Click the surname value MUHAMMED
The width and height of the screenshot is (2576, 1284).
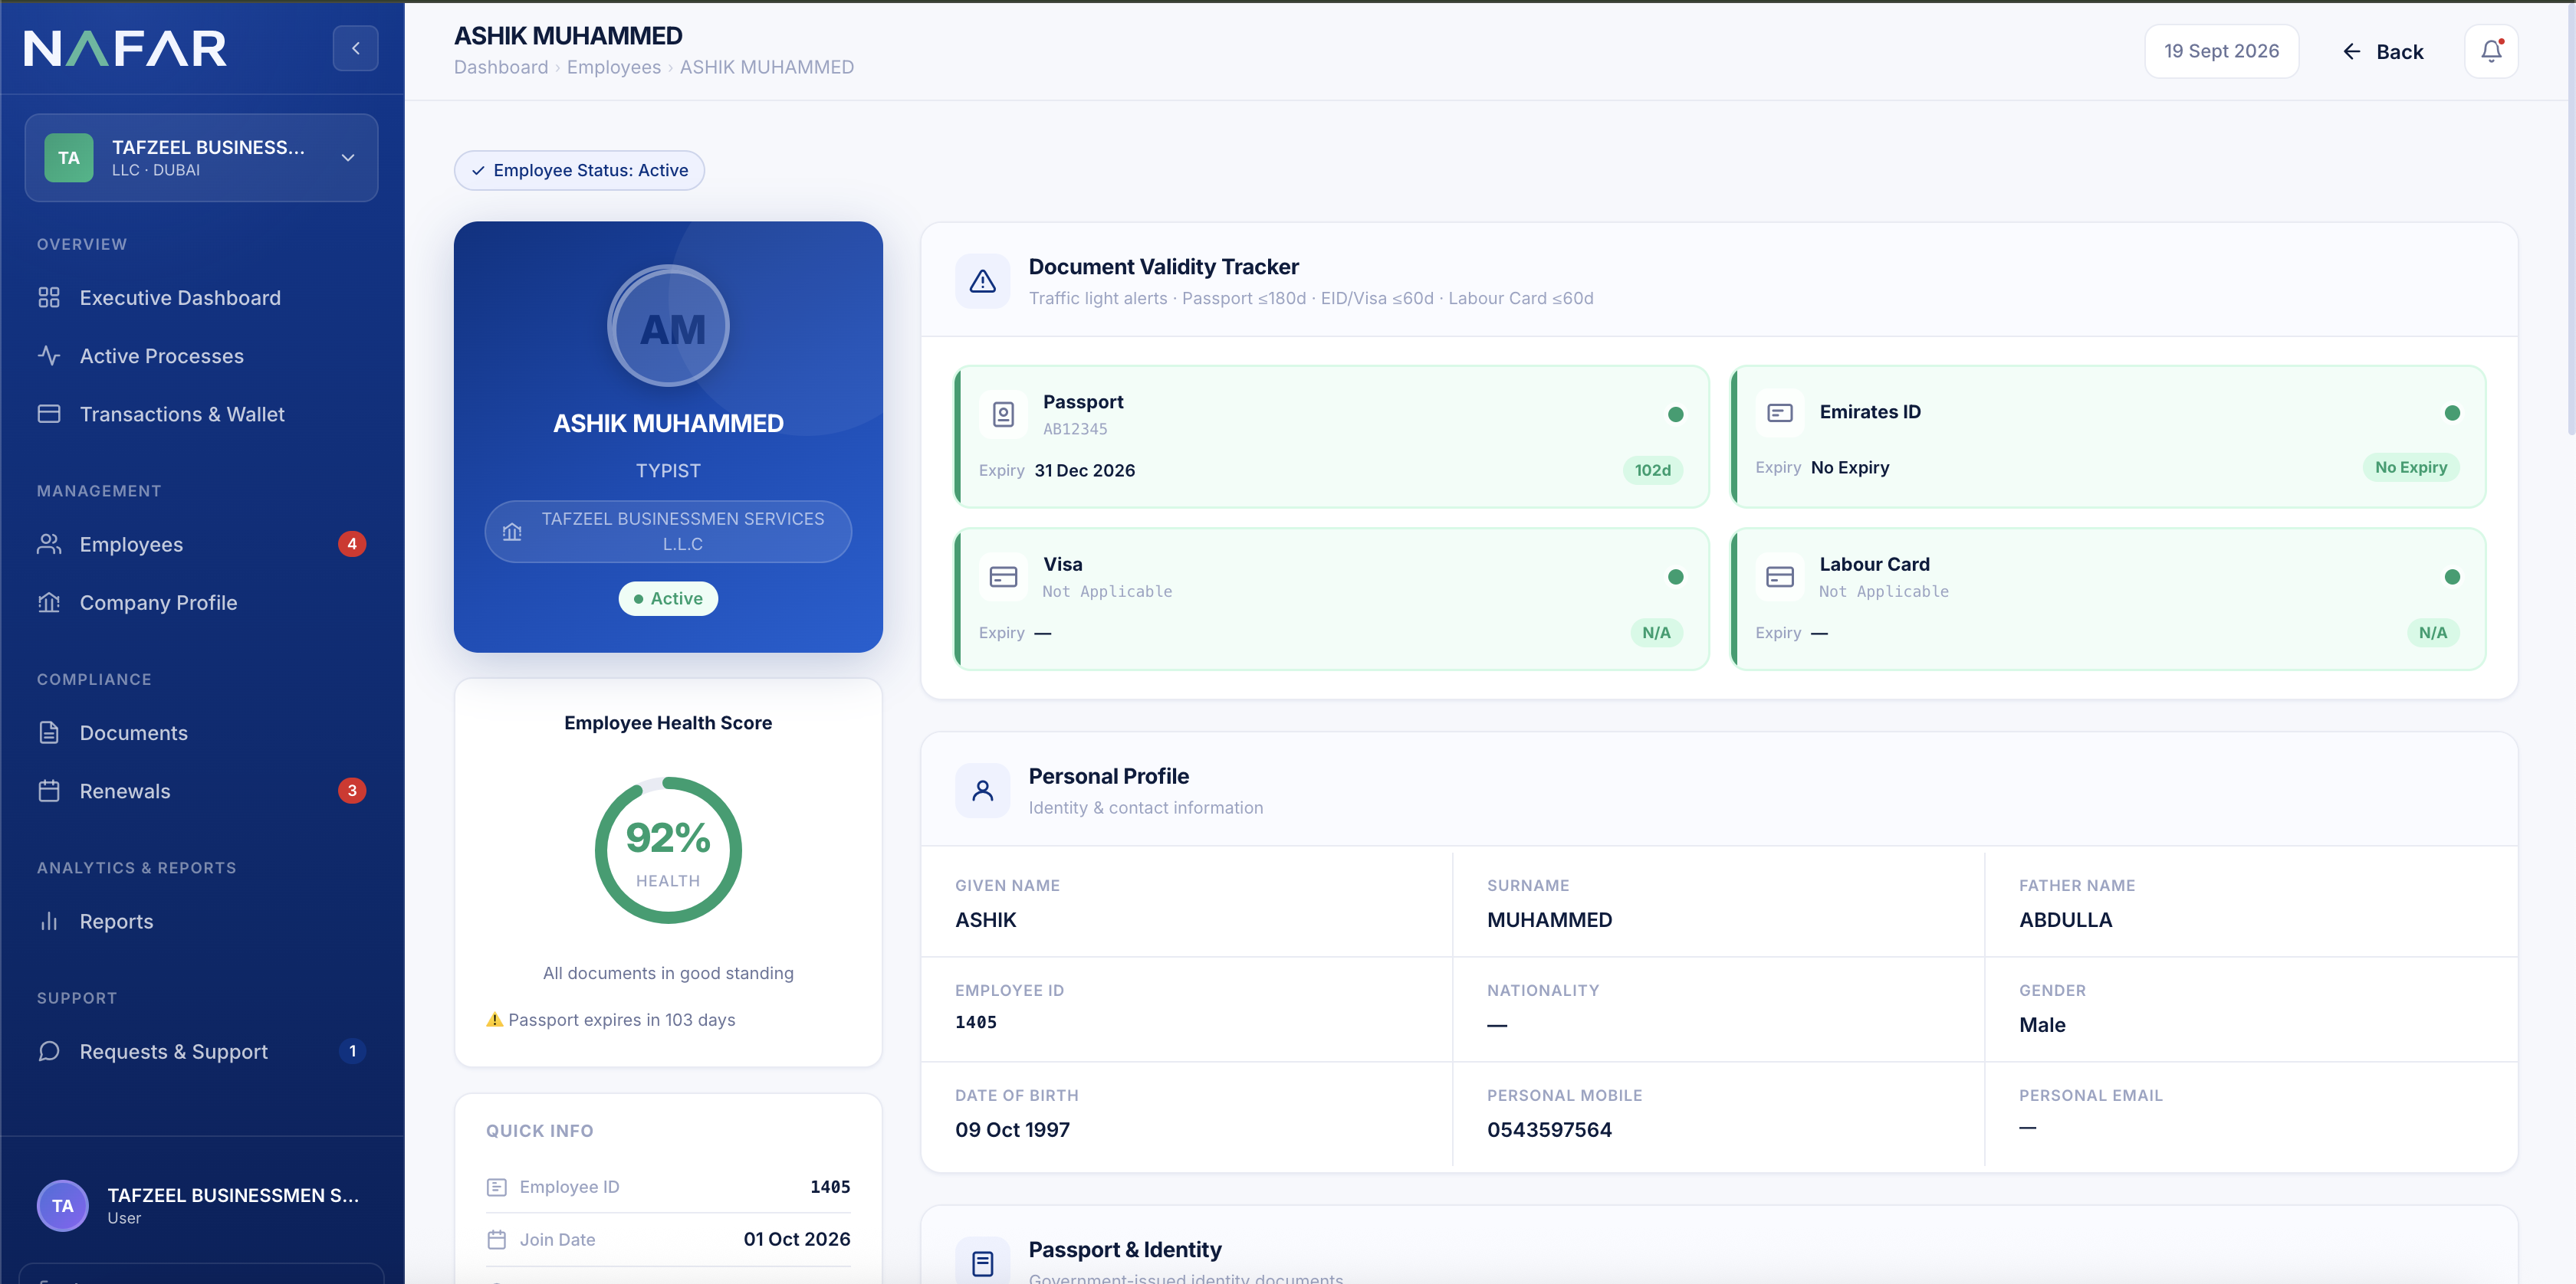click(x=1549, y=920)
